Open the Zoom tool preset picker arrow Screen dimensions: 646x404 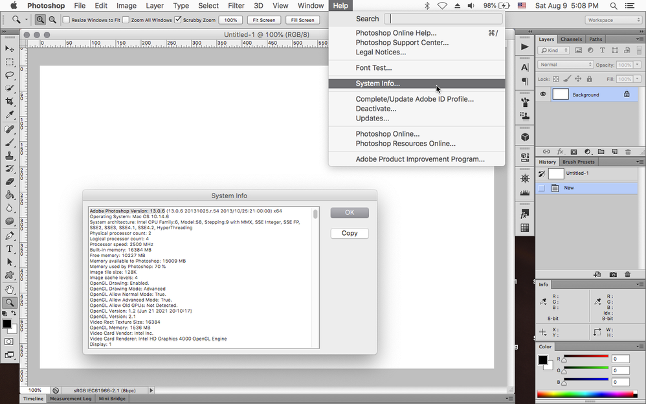pos(27,20)
